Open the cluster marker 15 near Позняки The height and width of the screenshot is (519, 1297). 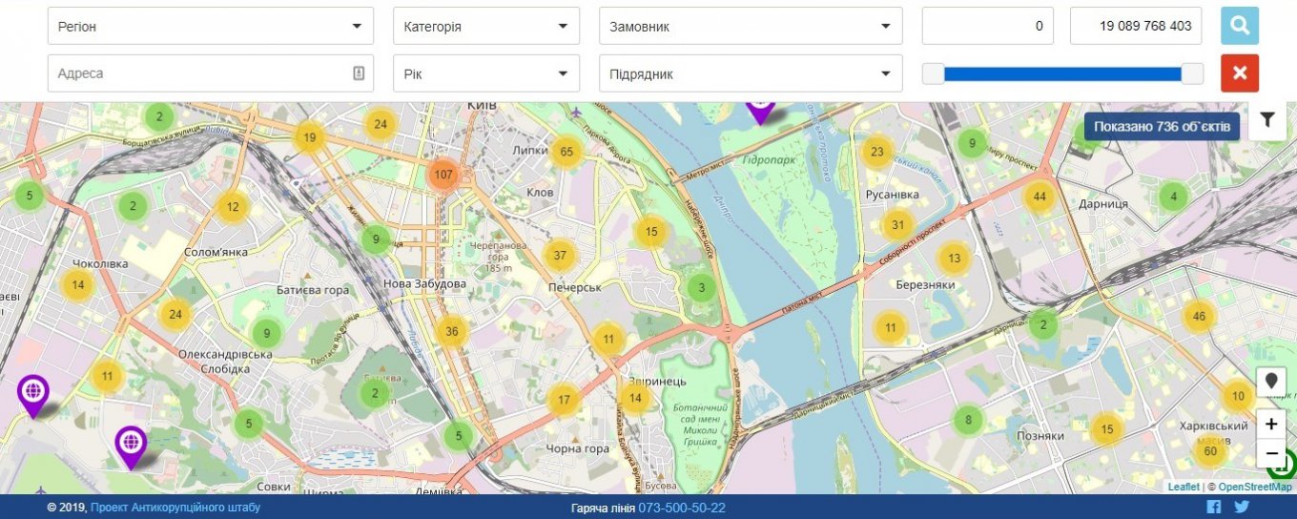tap(1106, 429)
